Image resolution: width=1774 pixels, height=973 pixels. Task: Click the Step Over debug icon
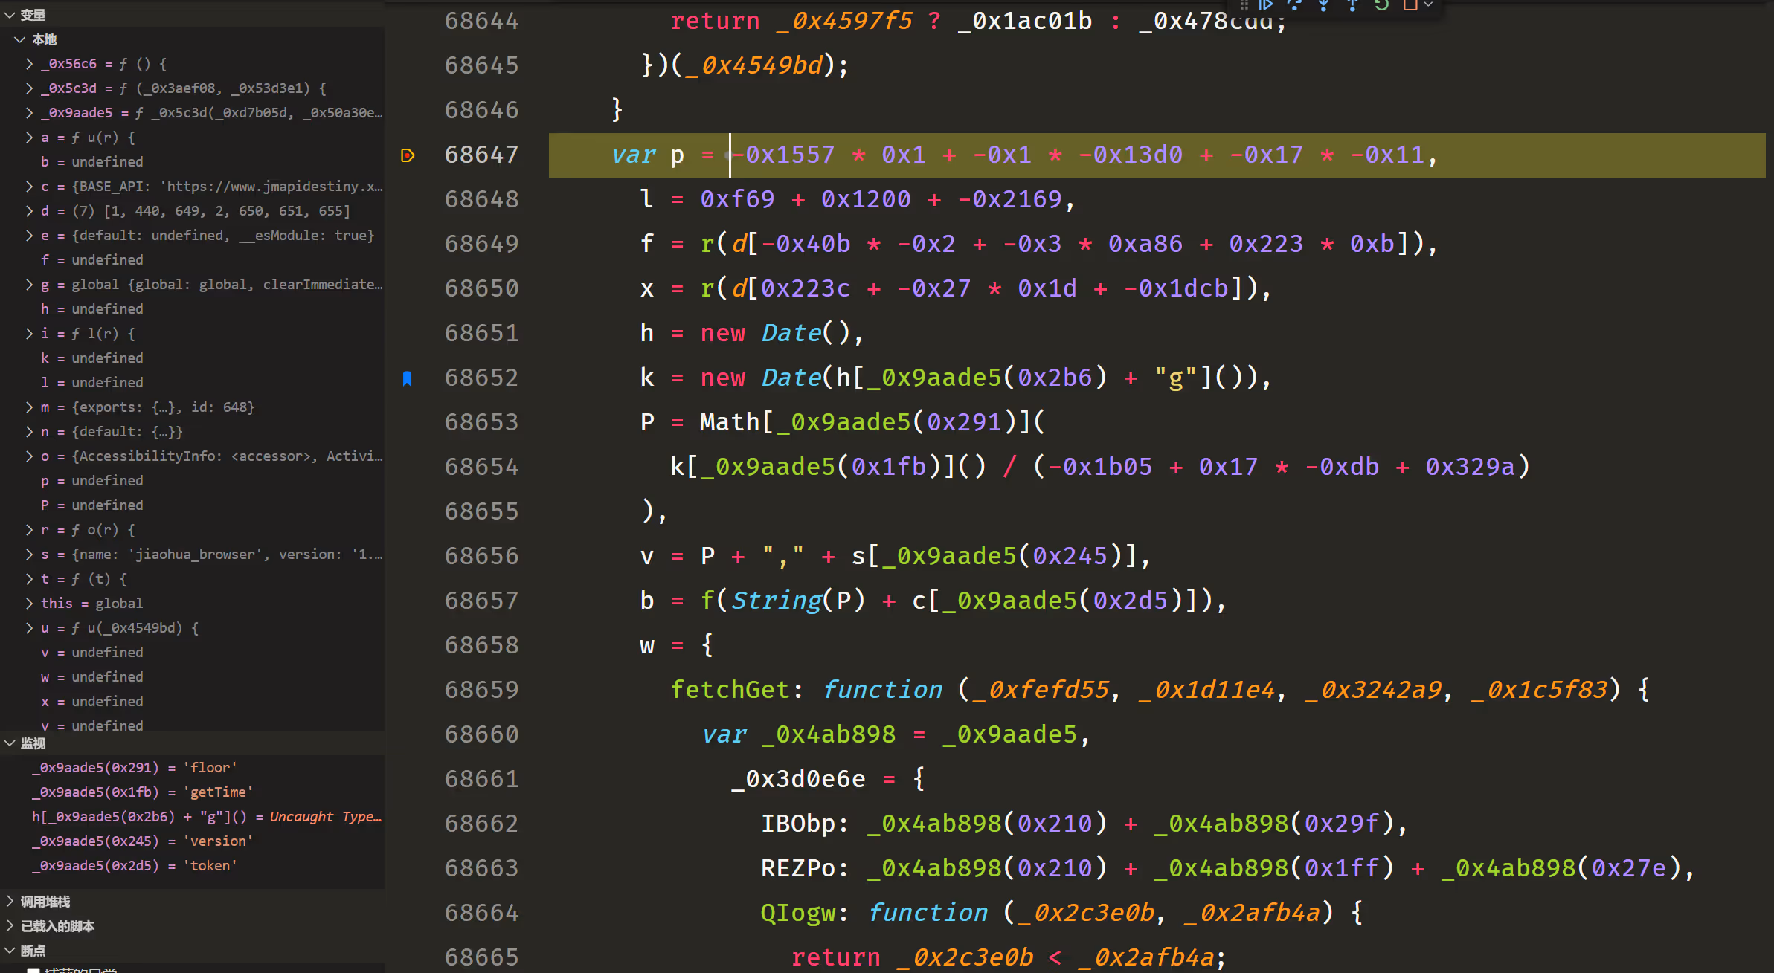point(1294,4)
